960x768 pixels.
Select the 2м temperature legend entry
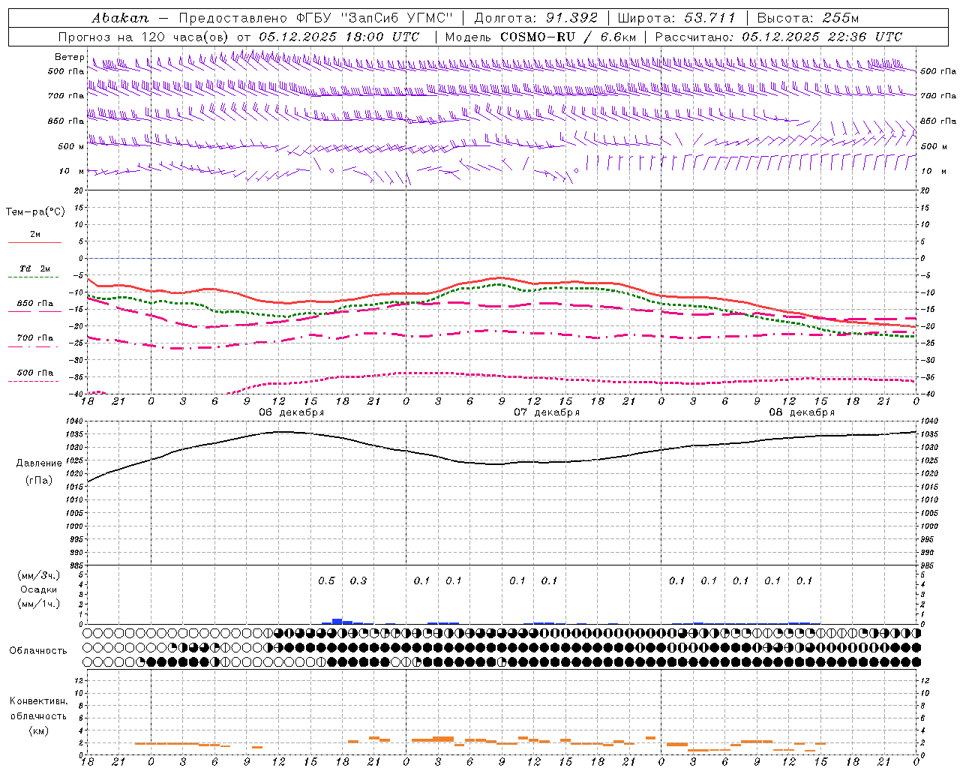coord(35,235)
